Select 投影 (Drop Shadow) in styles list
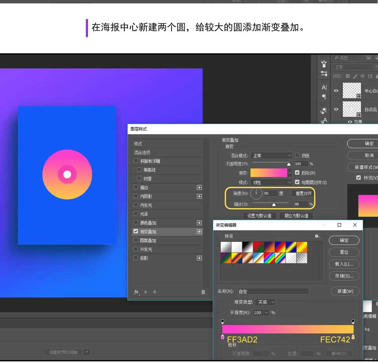 (x=144, y=258)
